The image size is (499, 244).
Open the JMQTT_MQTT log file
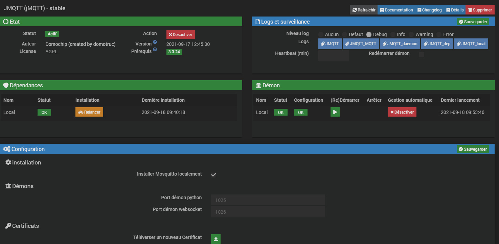tap(361, 44)
